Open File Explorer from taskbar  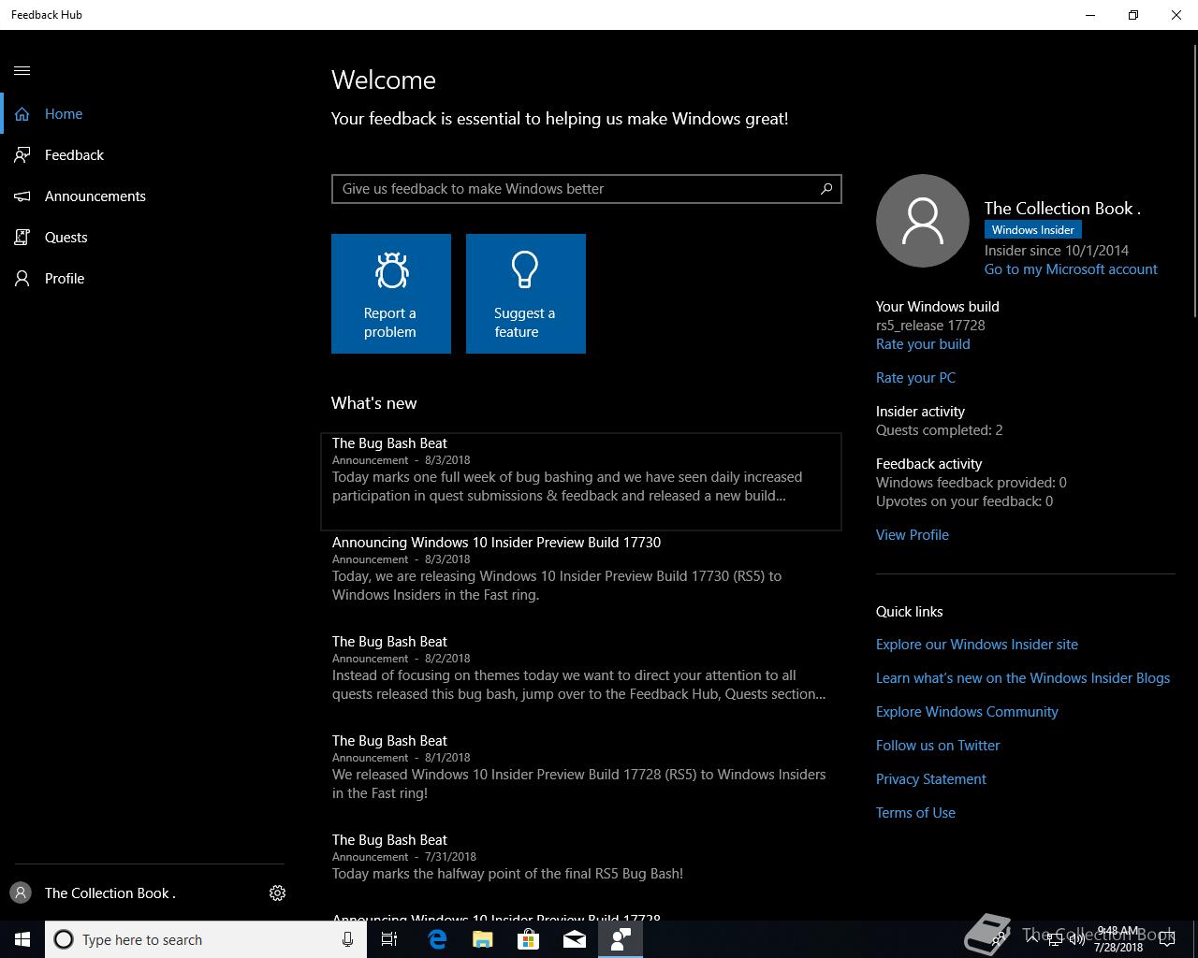pos(483,939)
